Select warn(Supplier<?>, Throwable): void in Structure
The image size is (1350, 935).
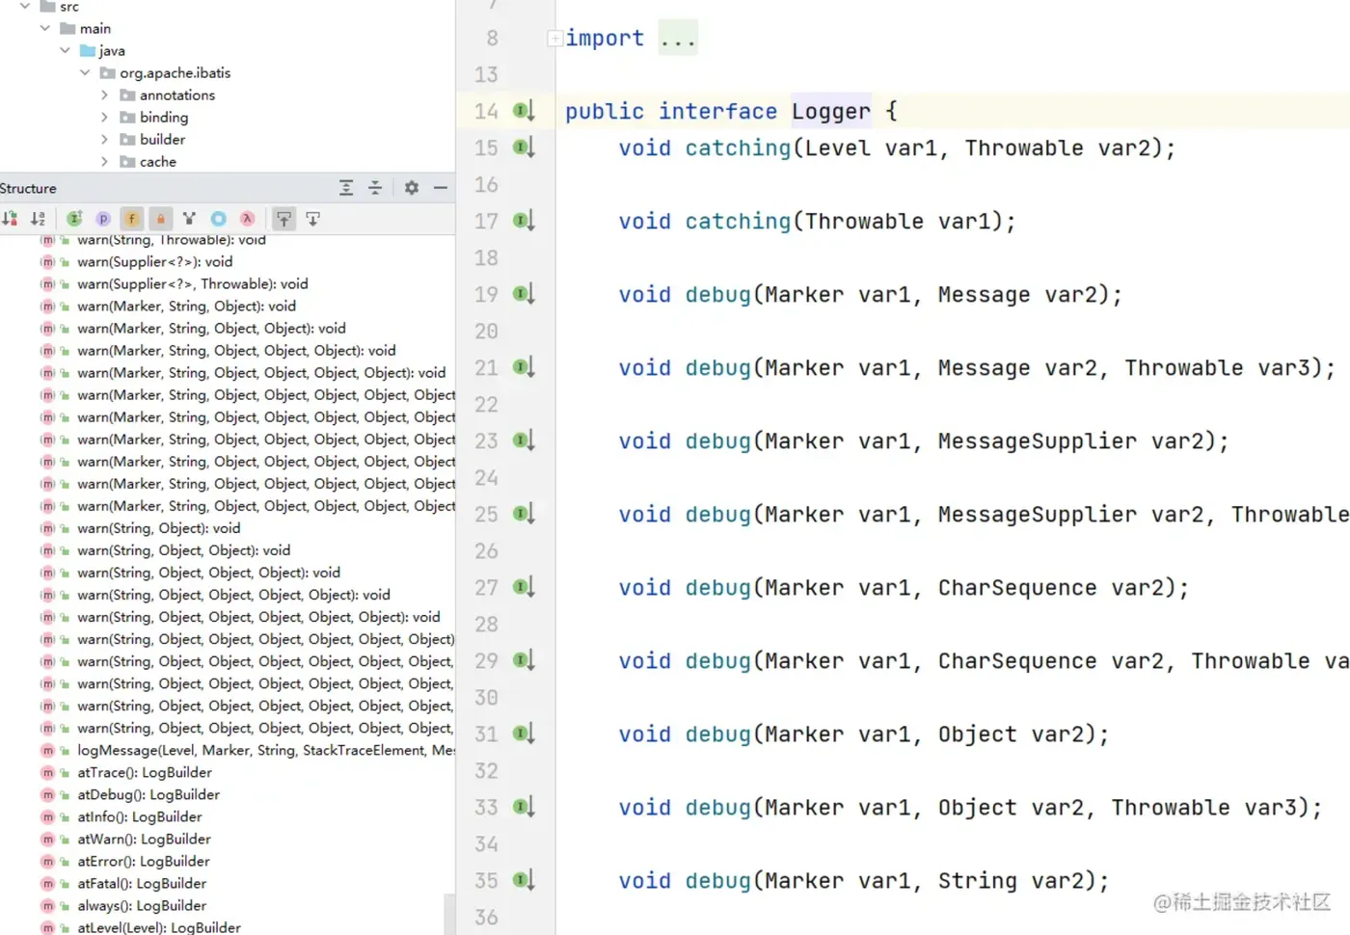[193, 283]
